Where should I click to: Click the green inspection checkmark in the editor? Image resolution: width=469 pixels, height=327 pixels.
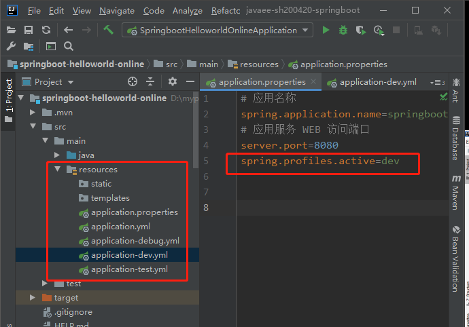pyautogui.click(x=444, y=96)
